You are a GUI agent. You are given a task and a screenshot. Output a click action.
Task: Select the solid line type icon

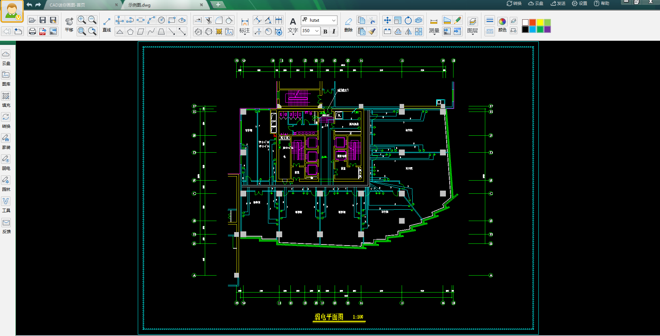coord(489,20)
